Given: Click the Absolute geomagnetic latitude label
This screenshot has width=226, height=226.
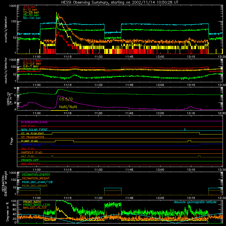Looking at the screenshot, I should tap(195, 202).
